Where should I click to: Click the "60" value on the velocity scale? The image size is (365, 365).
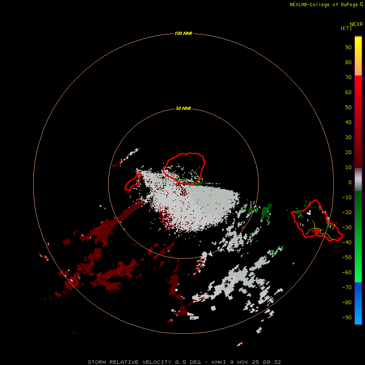pyautogui.click(x=348, y=92)
